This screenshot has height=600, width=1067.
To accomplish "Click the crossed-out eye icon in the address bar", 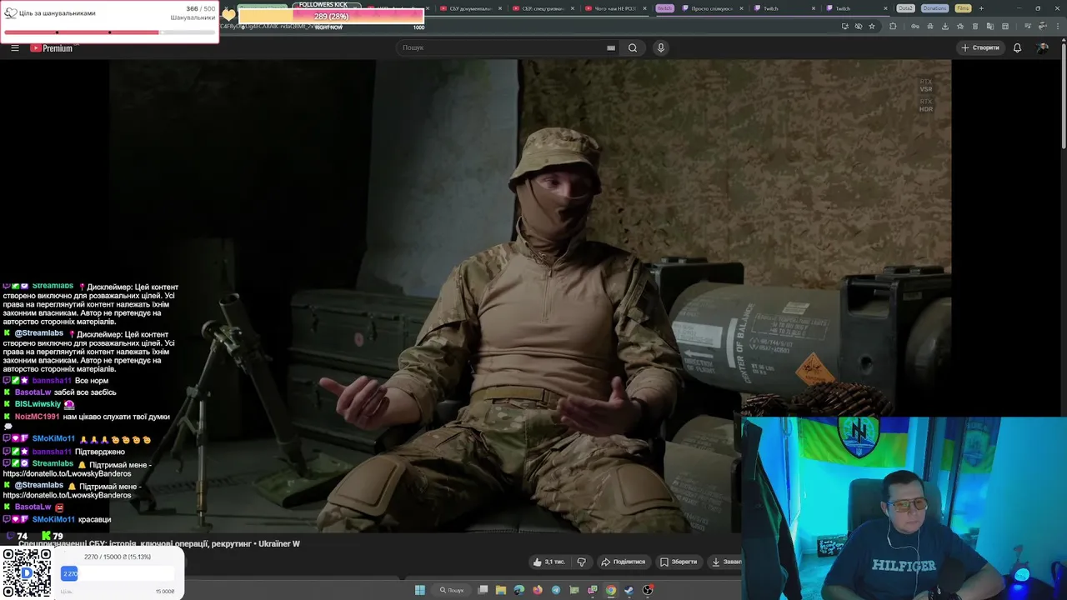I will click(x=859, y=26).
